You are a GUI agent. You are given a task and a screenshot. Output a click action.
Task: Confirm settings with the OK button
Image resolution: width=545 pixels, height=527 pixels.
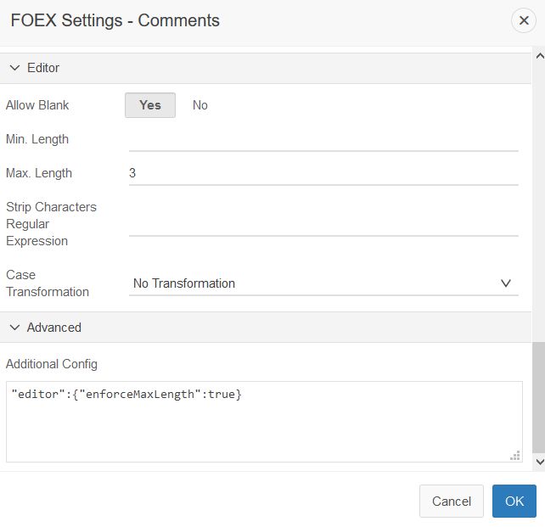[514, 501]
